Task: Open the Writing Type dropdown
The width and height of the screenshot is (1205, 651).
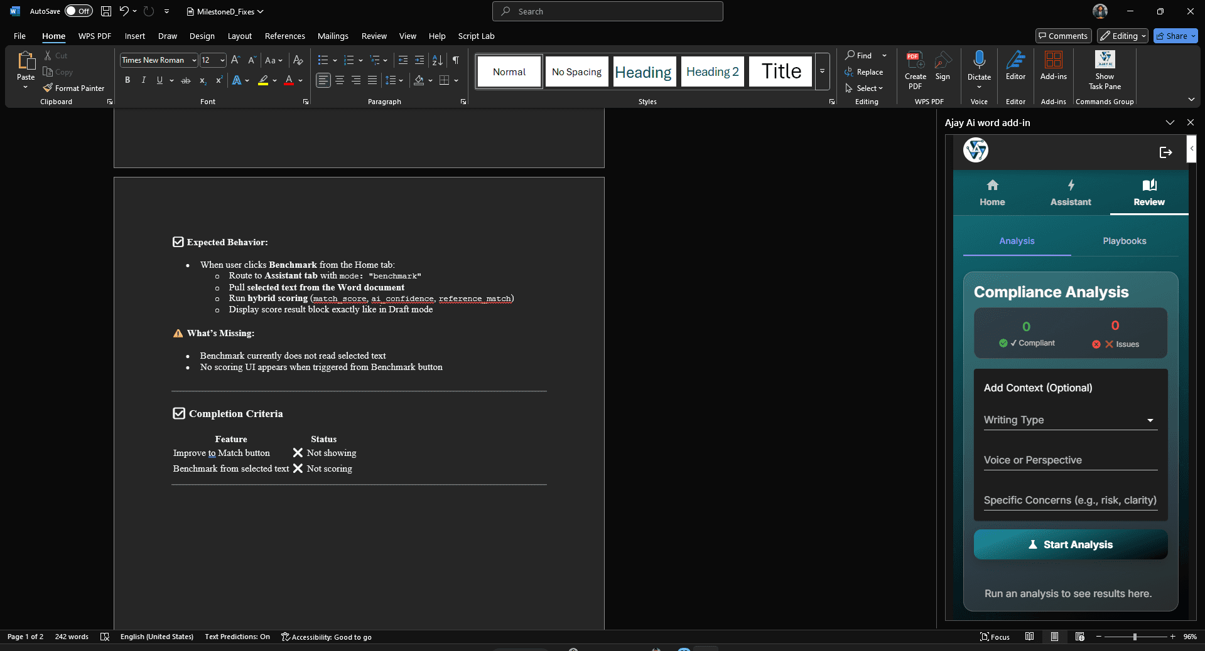Action: [1070, 420]
